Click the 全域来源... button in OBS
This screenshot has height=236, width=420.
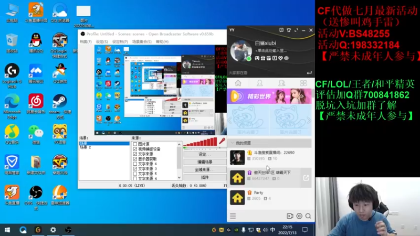205,169
